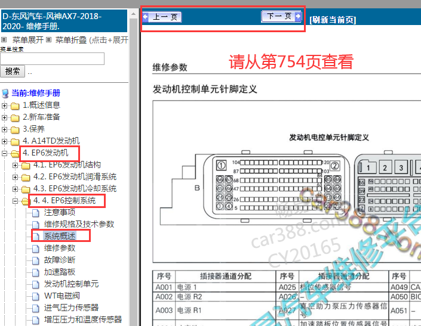Open the 维修参数 page

[60, 248]
